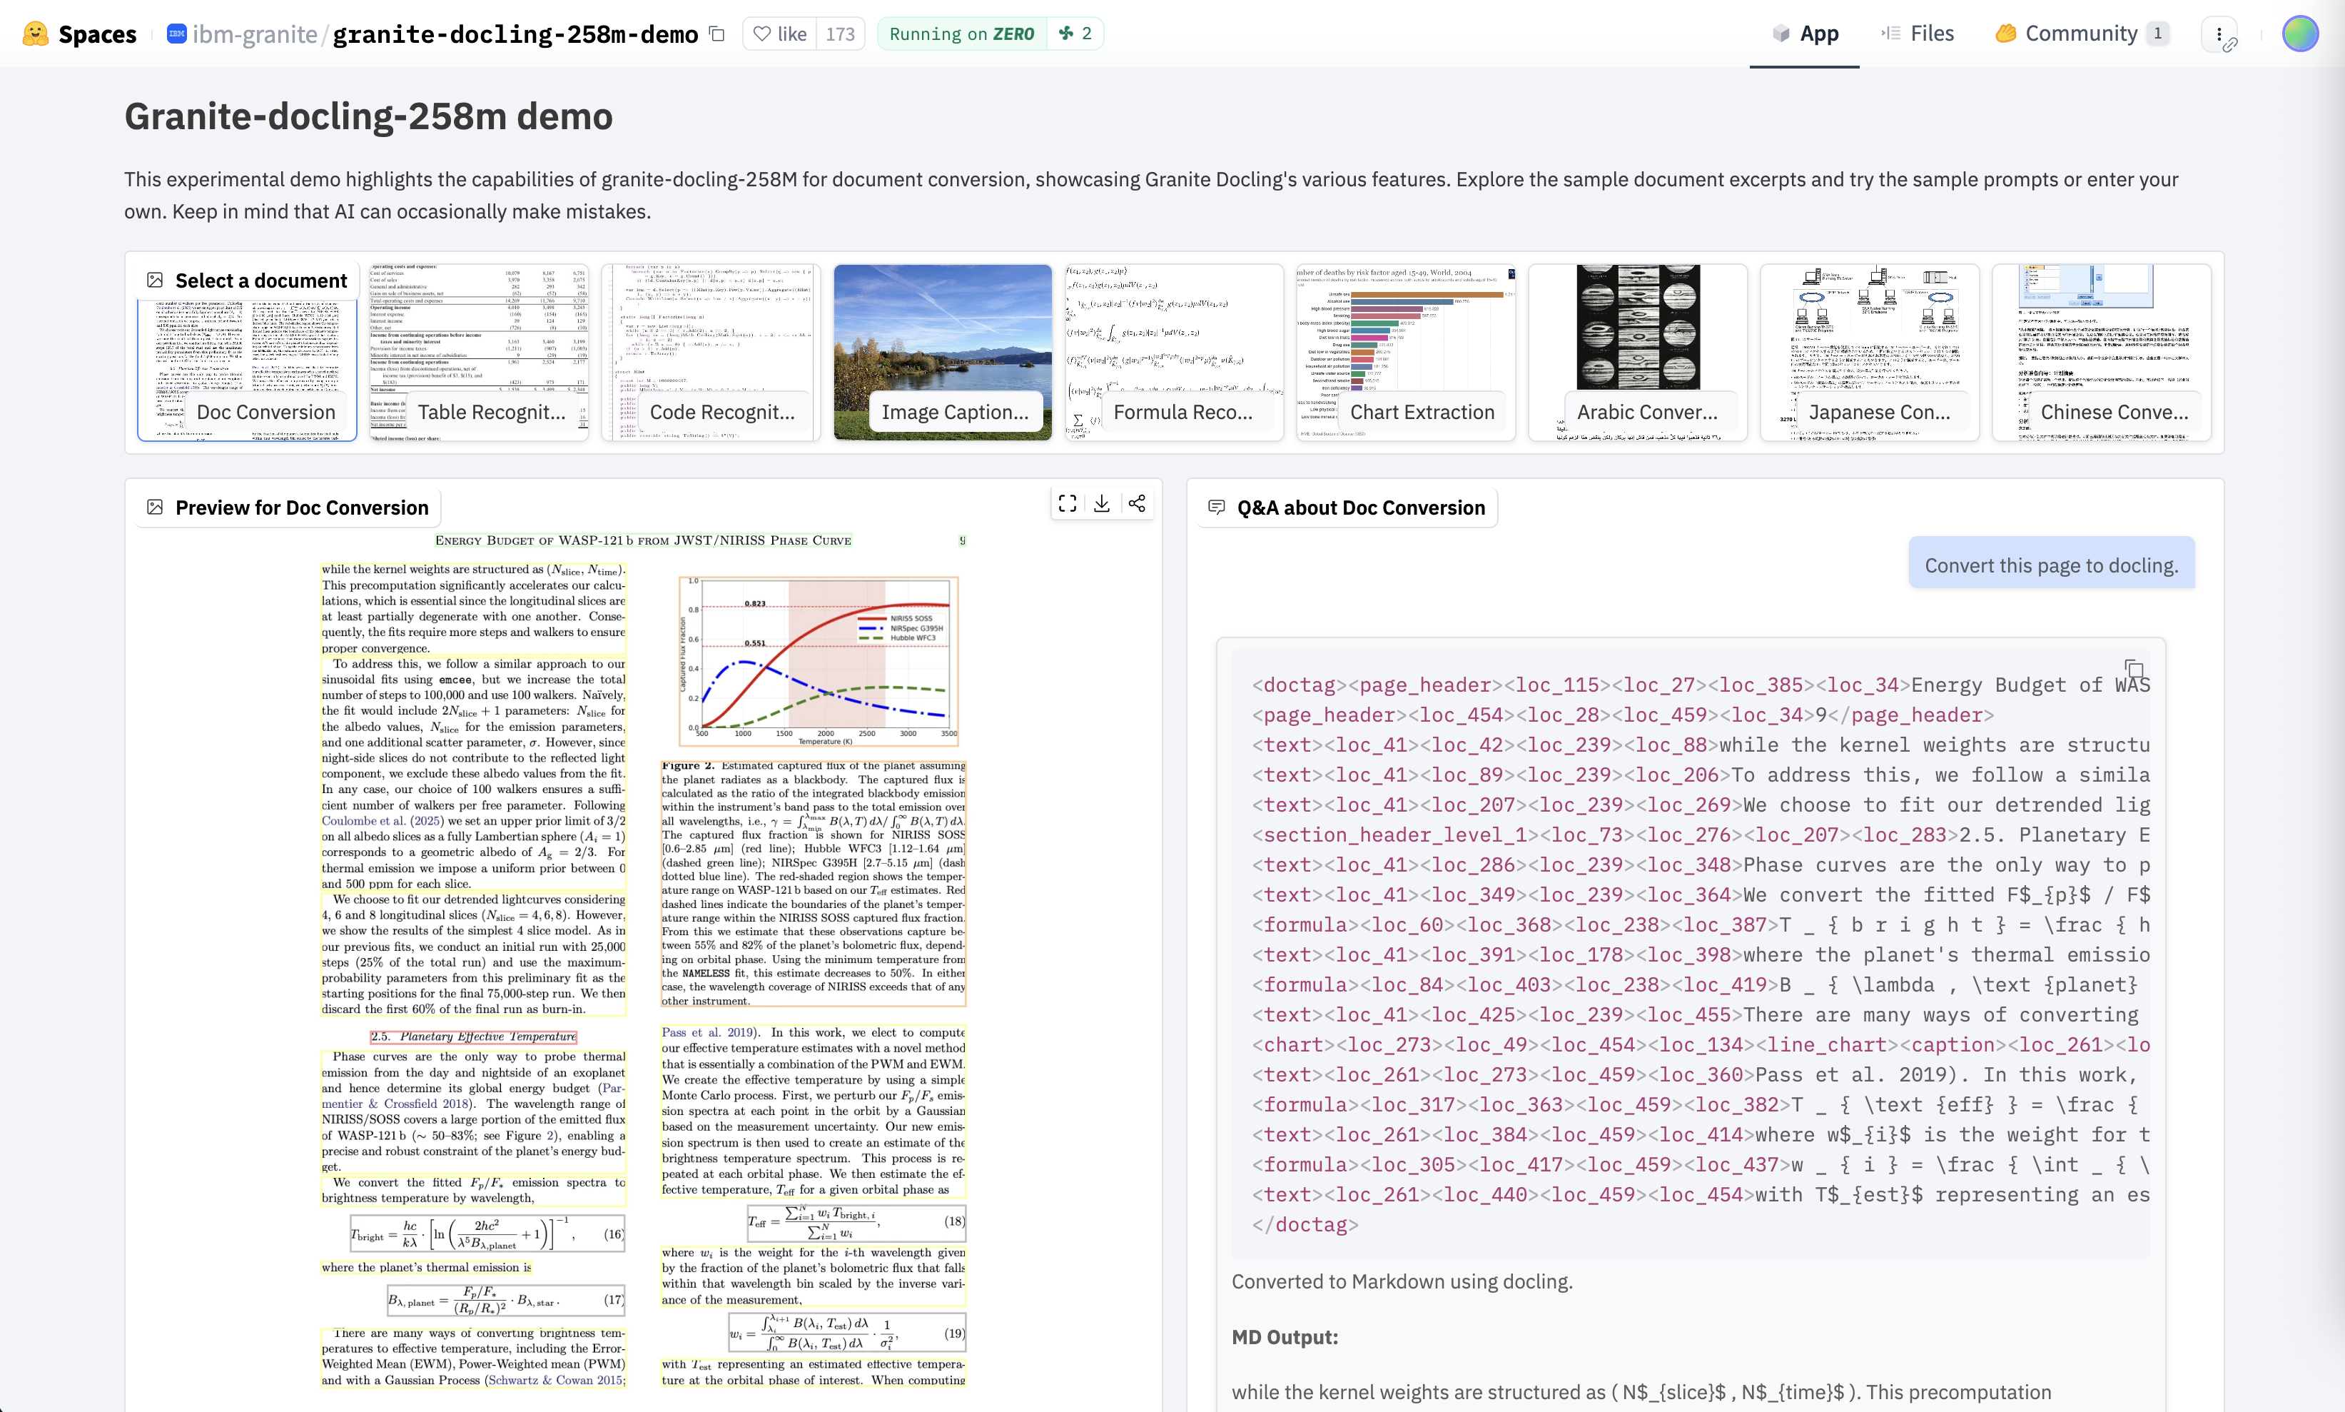Screen dimensions: 2345x1412
Task: Click the Select a document image icon
Action: tap(155, 280)
